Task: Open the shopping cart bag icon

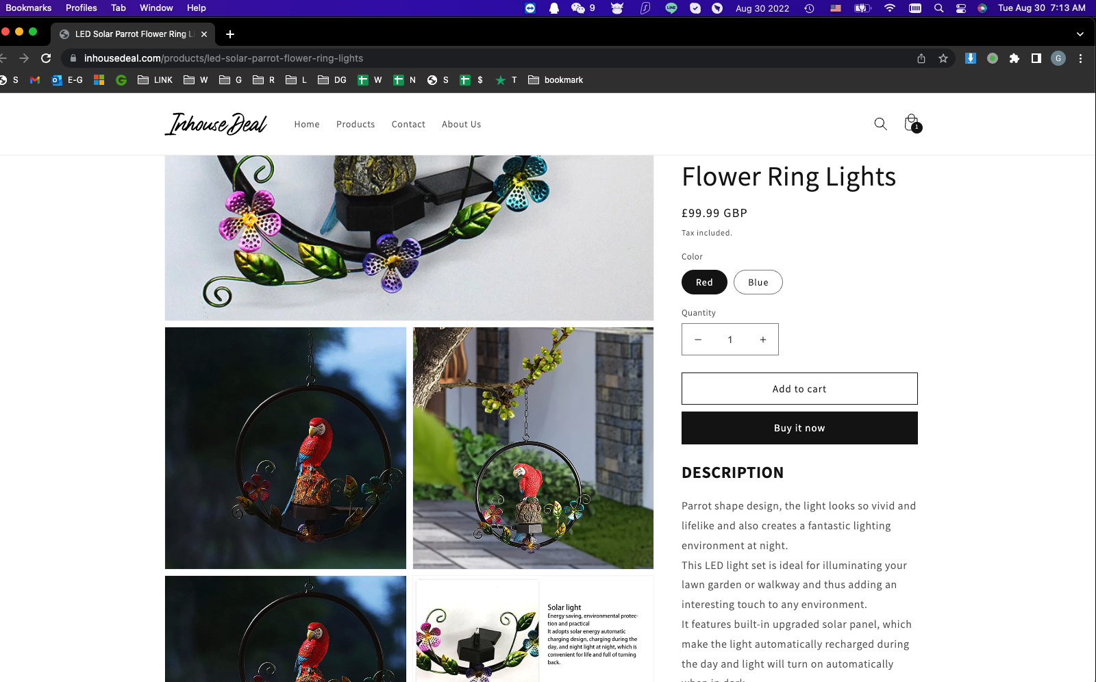Action: click(912, 123)
